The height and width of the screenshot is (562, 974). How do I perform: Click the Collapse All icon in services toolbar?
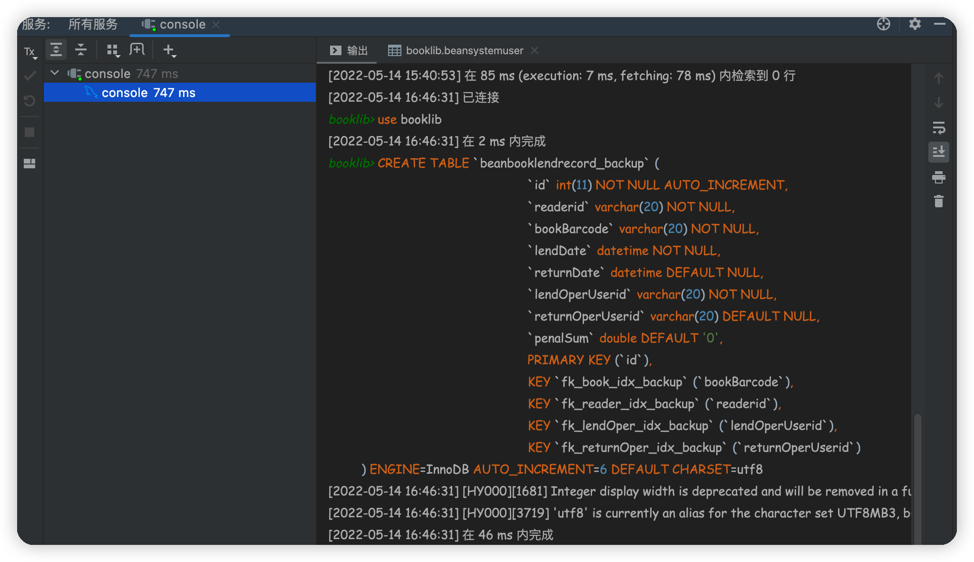pos(81,50)
